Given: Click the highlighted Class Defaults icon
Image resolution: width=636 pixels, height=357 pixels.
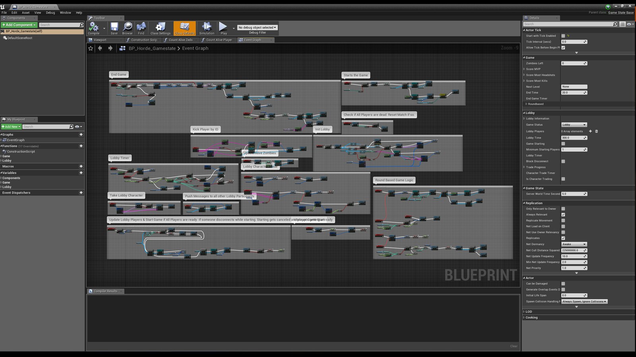Looking at the screenshot, I should [184, 27].
